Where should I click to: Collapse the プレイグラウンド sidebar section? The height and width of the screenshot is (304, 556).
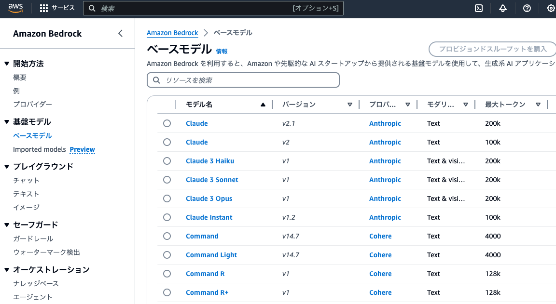(x=7, y=167)
